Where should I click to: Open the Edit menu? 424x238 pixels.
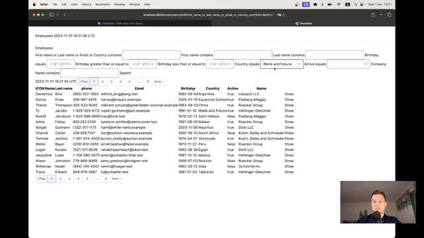[x=64, y=5]
